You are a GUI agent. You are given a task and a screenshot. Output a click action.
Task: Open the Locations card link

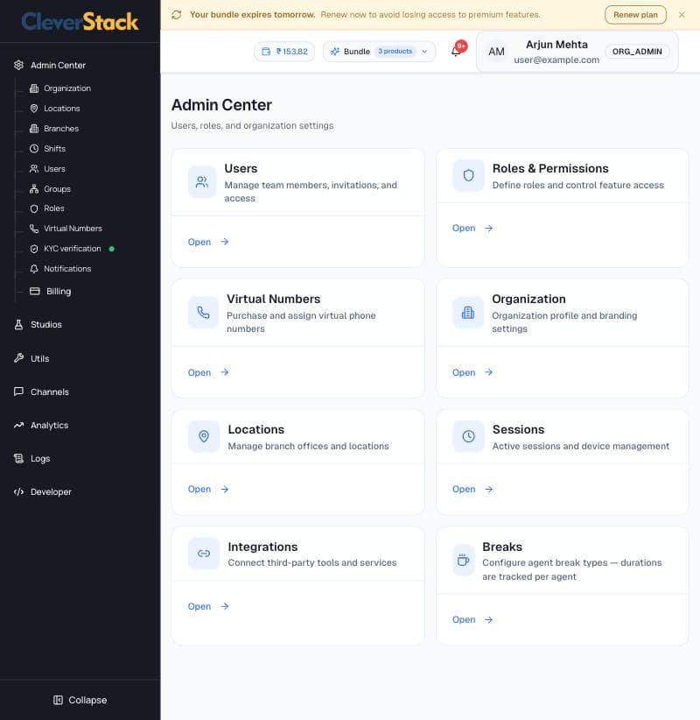click(208, 489)
